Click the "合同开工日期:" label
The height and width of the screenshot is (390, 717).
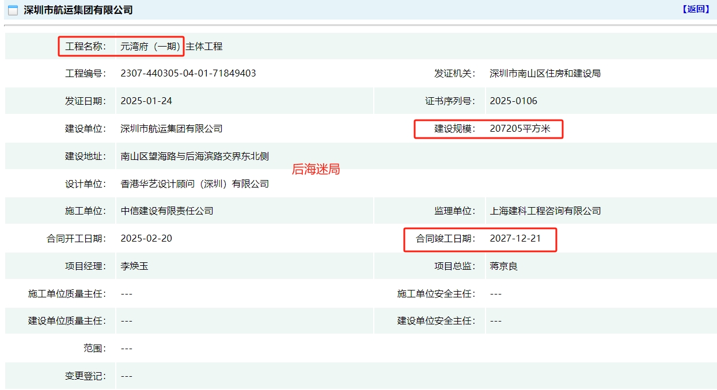(77, 239)
